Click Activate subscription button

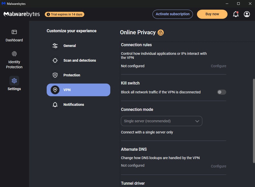173,14
